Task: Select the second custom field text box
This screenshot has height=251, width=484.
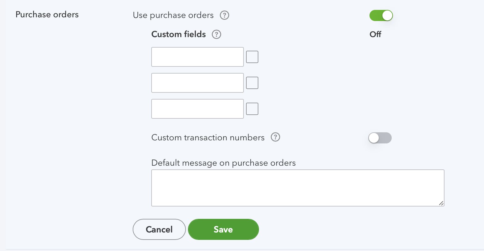Action: [197, 83]
